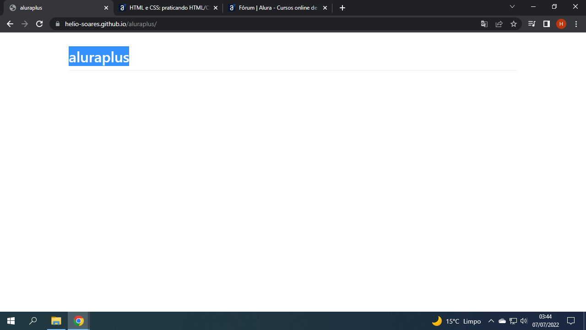Restore down the Chrome window
The width and height of the screenshot is (586, 330).
(554, 6)
